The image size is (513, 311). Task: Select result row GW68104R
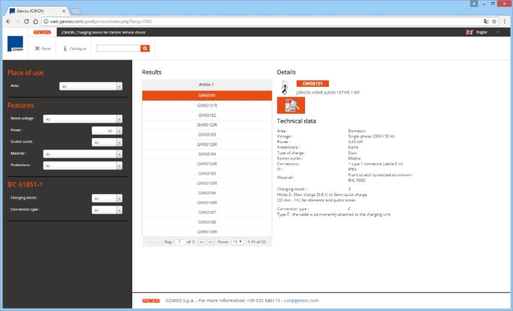207,163
